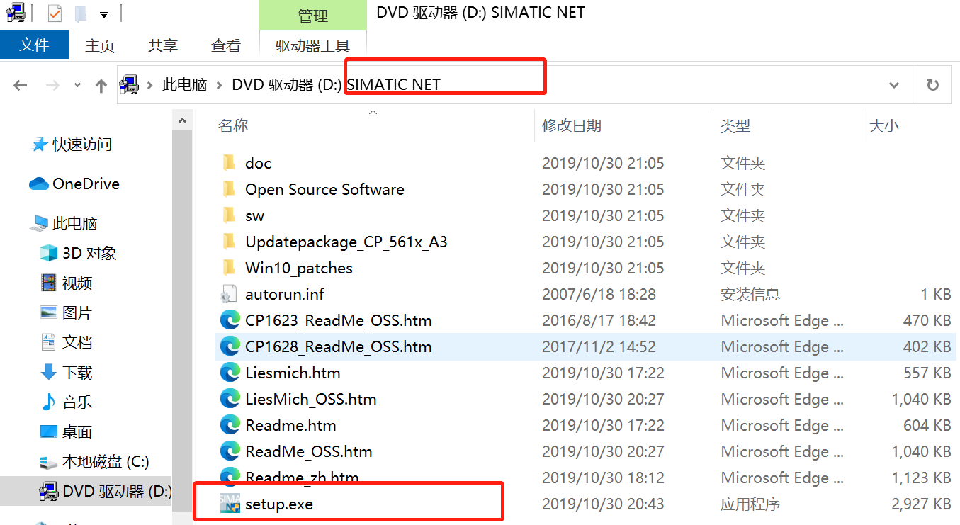Click the Edge icon of ReadMe_OSS.htm
The image size is (960, 525).
(x=230, y=451)
